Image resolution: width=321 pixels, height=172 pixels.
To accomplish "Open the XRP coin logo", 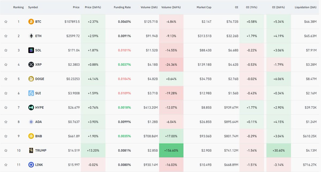I will [x=31, y=65].
